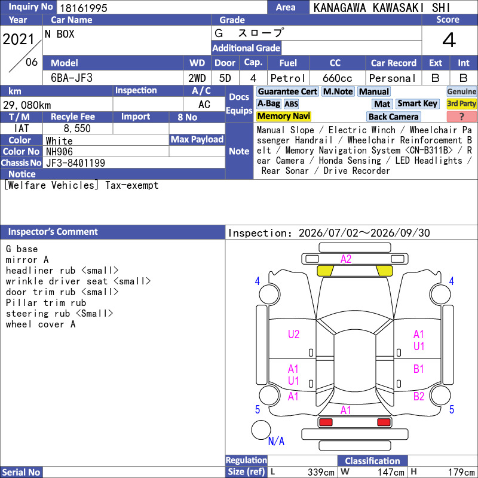Click the inspection date range text
The height and width of the screenshot is (478, 478).
(329, 233)
